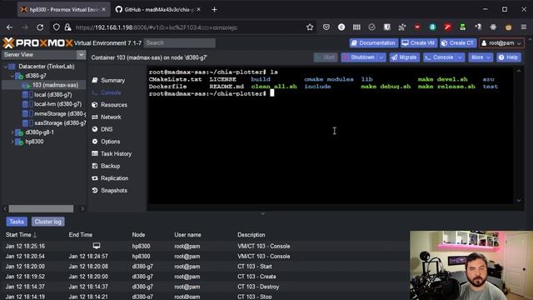Select the CT 103 - Destroy task row
Screen dimensions: 533x300
tap(206, 287)
